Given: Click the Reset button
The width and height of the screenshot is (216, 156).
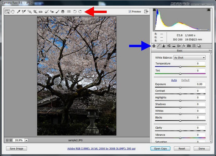Looking at the screenshot, I should point(182,148).
